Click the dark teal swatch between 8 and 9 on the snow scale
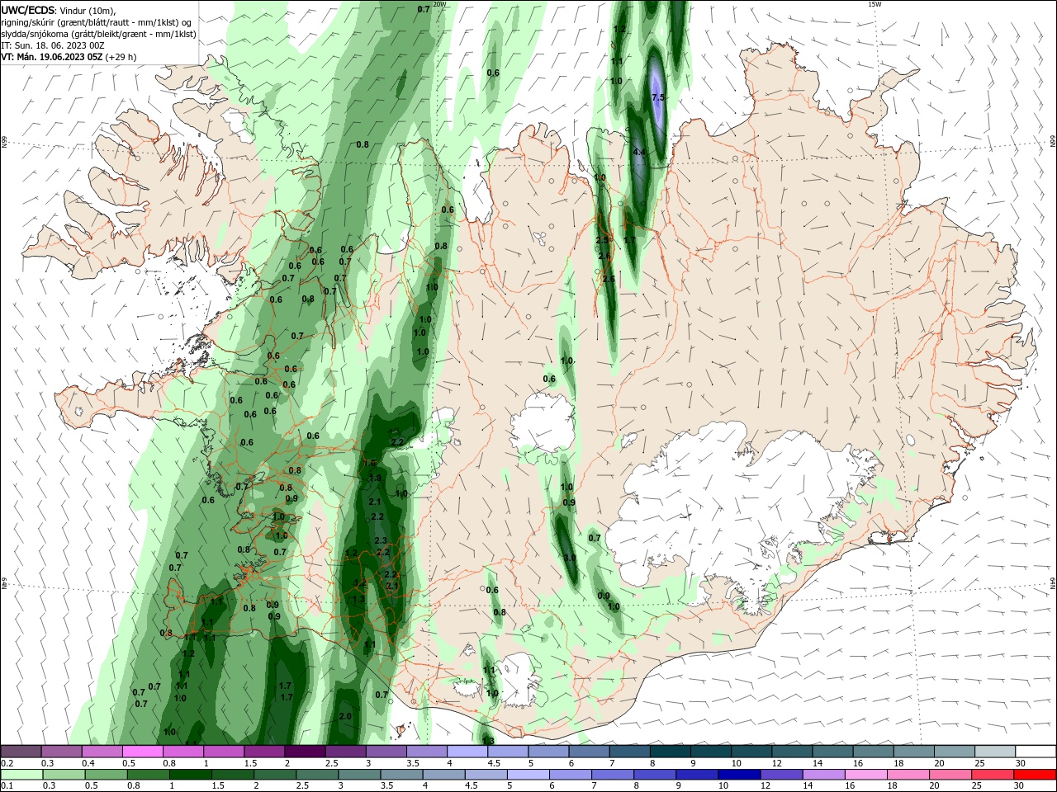1057x792 pixels. click(670, 752)
